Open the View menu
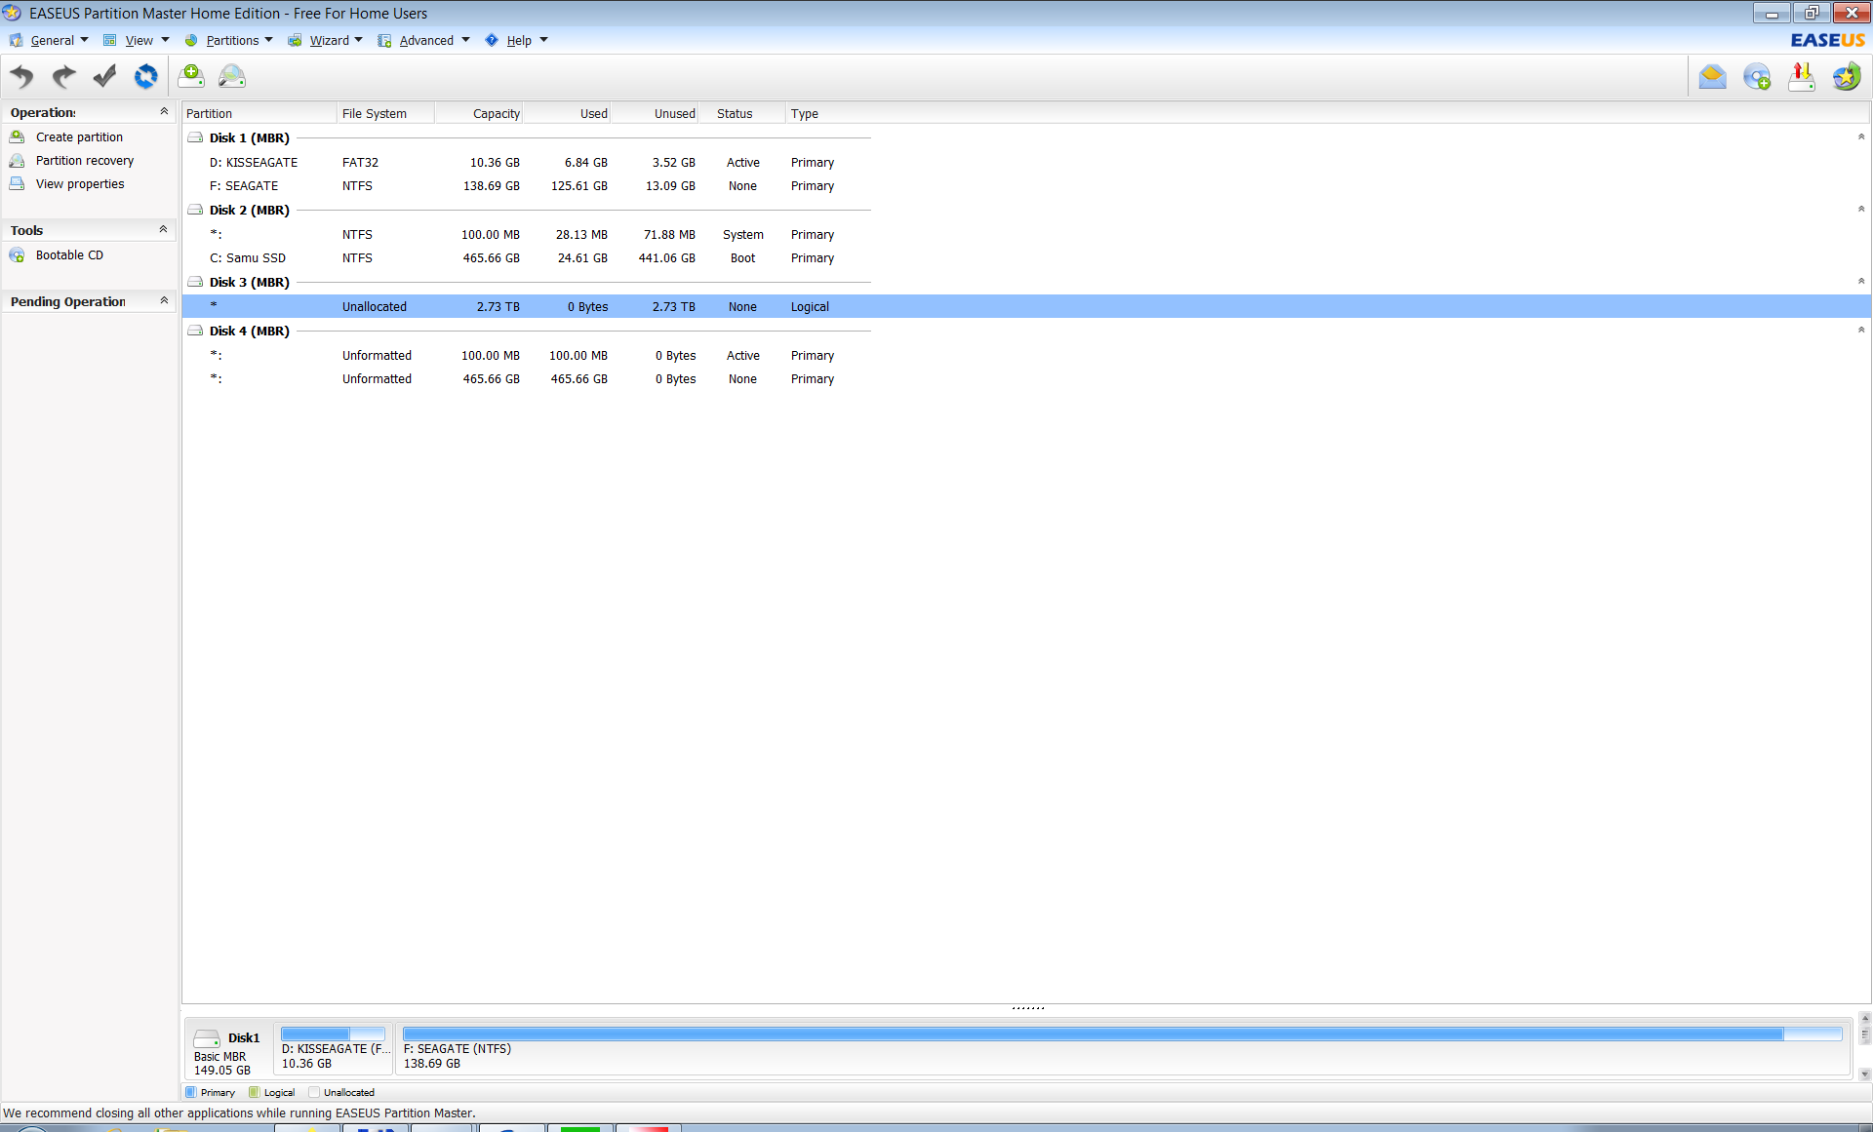Viewport: 1873px width, 1132px height. pyautogui.click(x=137, y=40)
